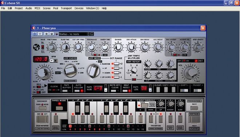Click the RANDOMIZER RAND. MODE button

(x=43, y=108)
